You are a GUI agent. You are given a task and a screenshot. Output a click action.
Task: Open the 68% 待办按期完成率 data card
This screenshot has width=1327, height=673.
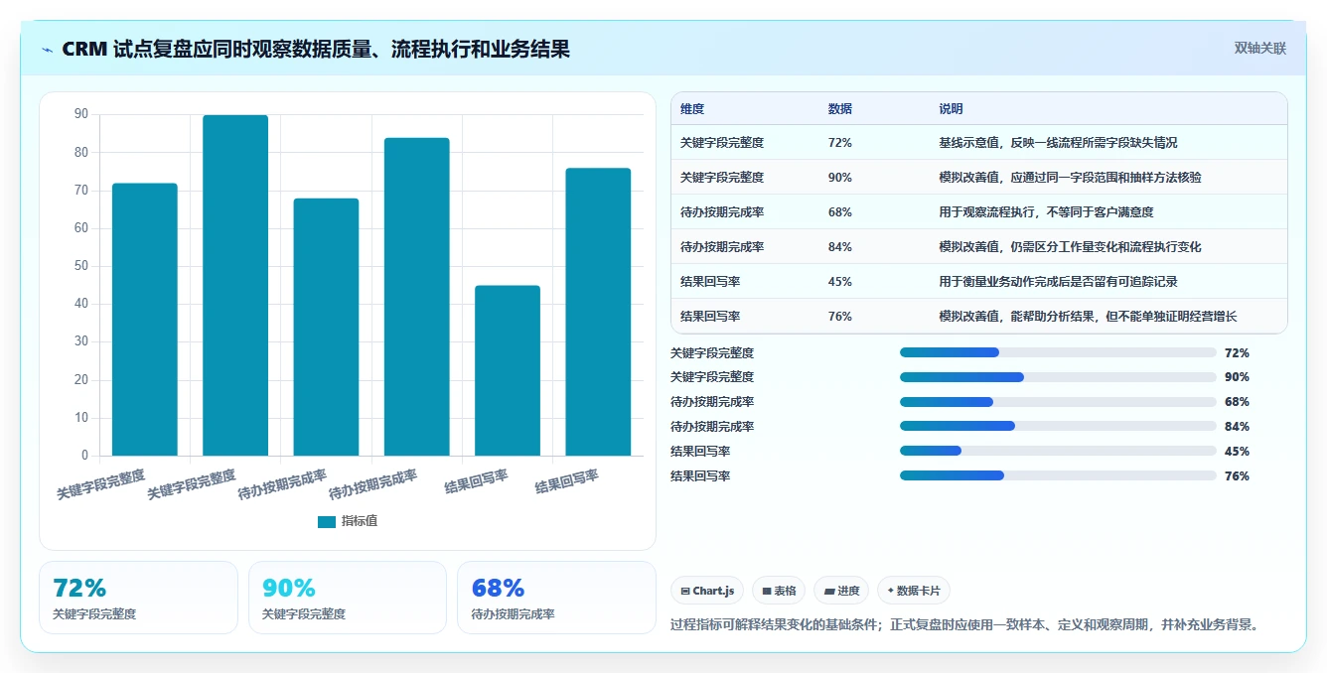pos(557,598)
